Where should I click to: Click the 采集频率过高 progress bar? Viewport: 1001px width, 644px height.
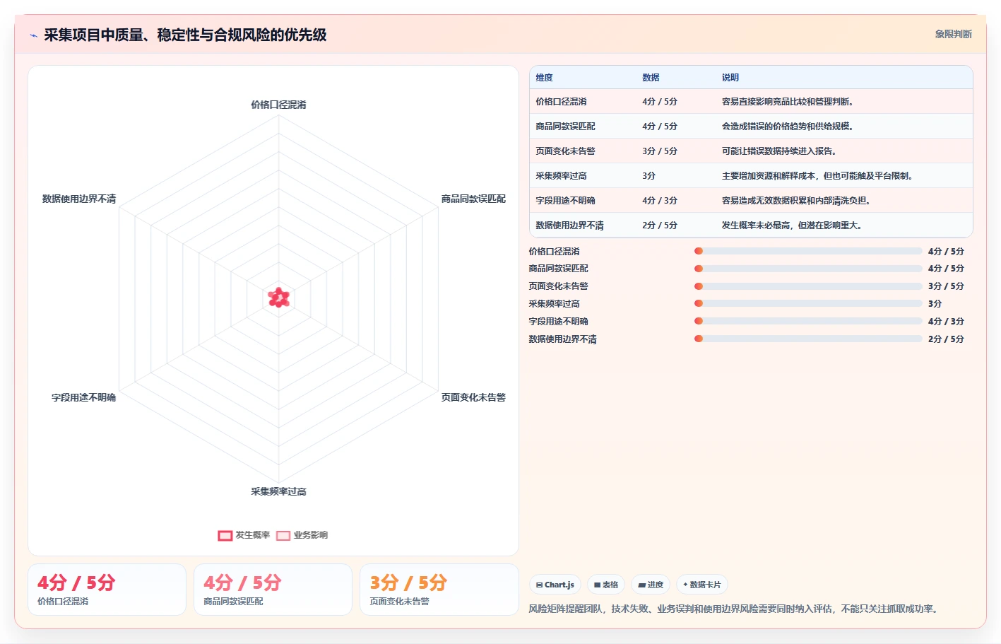click(x=808, y=303)
